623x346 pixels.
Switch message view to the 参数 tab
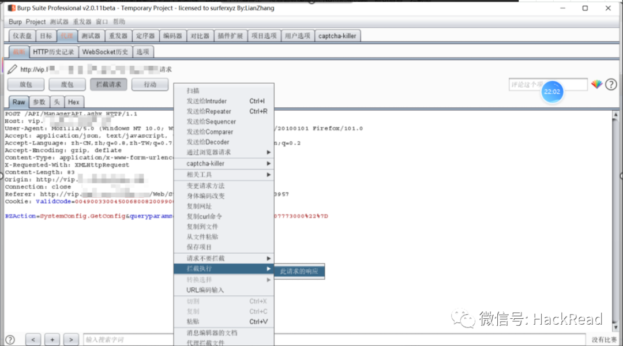(x=39, y=102)
